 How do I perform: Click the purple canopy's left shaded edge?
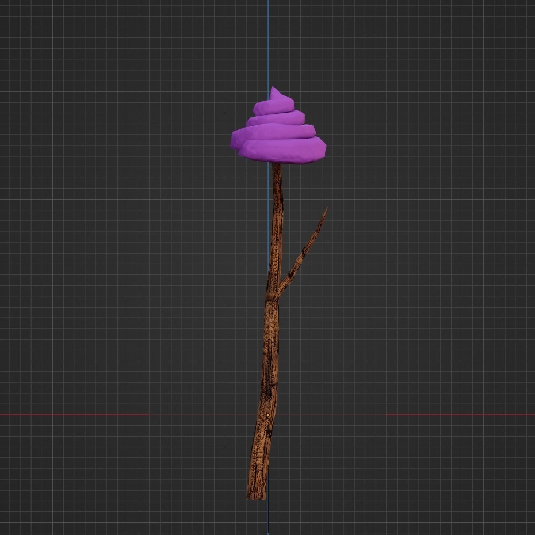tap(238, 139)
